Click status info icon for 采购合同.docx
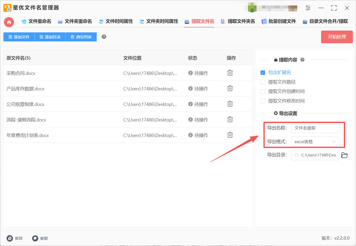The width and height of the screenshot is (356, 246). 190,73
